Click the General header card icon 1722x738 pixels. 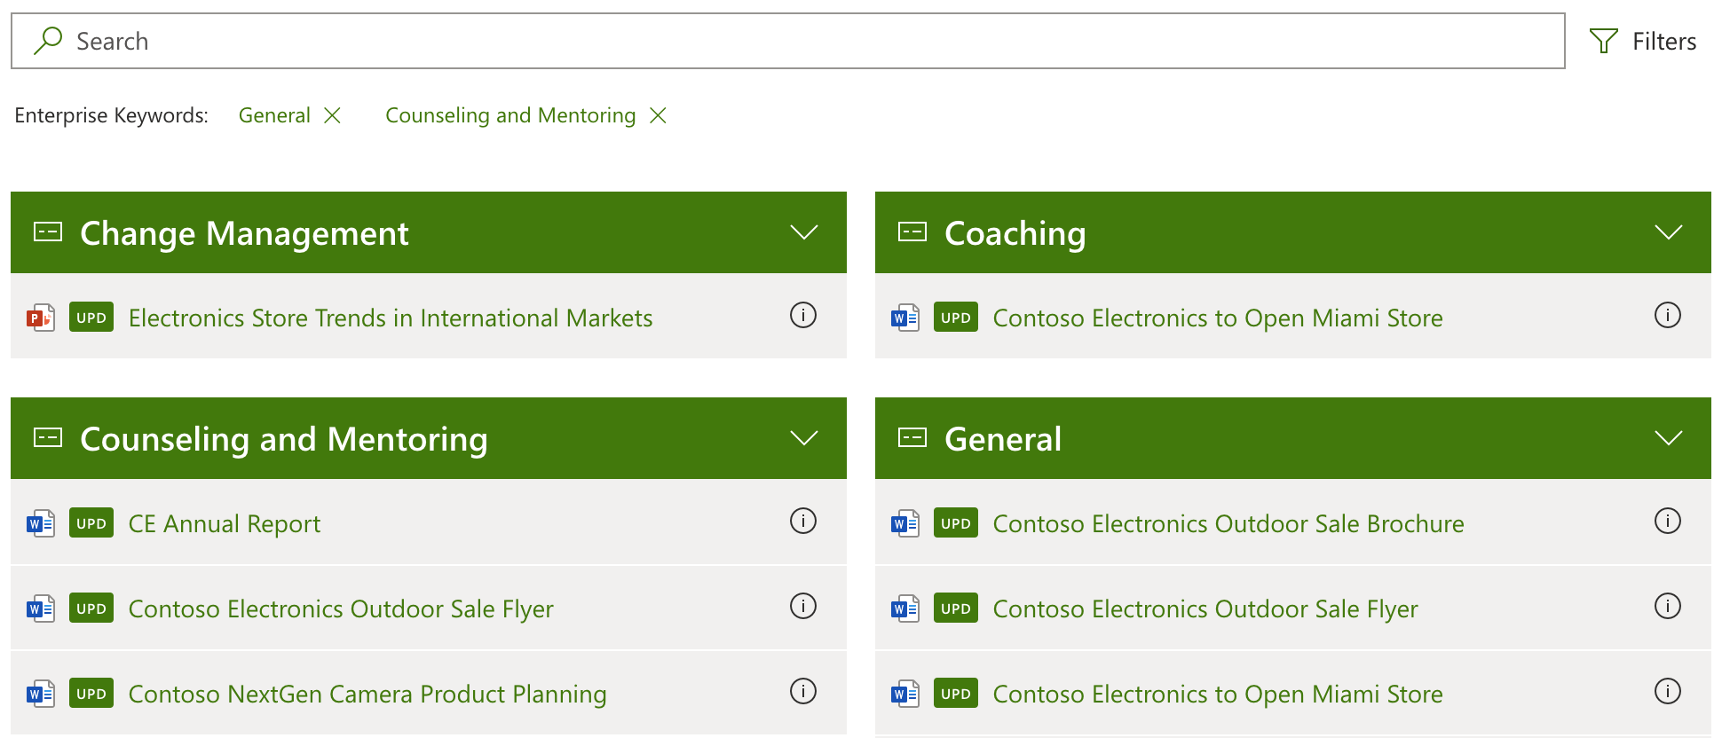[912, 438]
